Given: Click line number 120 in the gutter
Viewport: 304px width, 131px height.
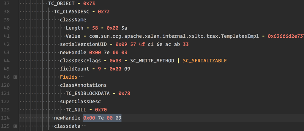Looking at the screenshot, I should [x=5, y=85].
